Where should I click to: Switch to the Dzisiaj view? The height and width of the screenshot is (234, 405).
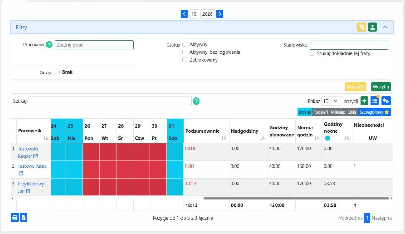pos(305,112)
